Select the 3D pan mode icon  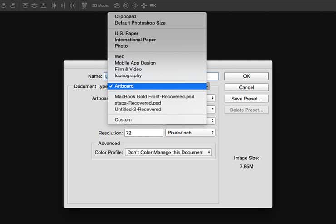[x=135, y=5]
